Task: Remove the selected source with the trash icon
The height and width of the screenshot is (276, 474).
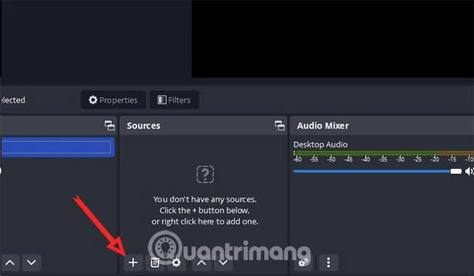Action: click(x=155, y=263)
